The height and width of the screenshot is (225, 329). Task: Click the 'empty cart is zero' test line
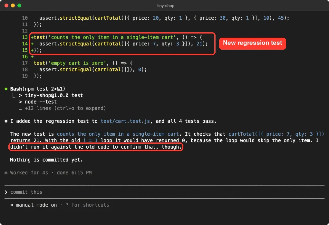click(83, 63)
